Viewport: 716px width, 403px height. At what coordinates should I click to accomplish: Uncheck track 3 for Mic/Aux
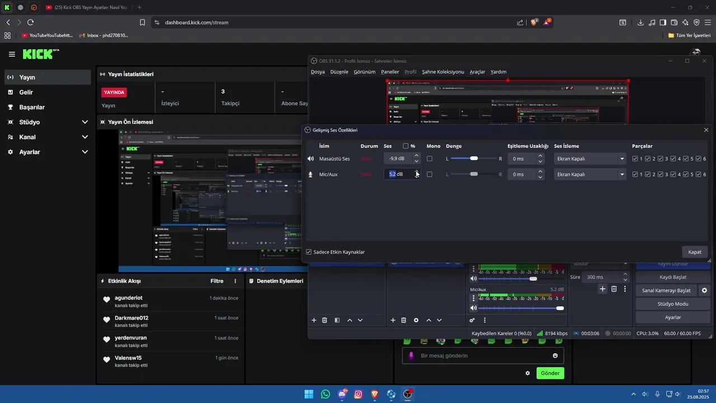[x=661, y=174]
